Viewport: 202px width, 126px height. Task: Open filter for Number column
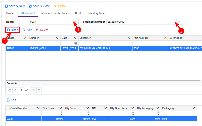coord(57,38)
